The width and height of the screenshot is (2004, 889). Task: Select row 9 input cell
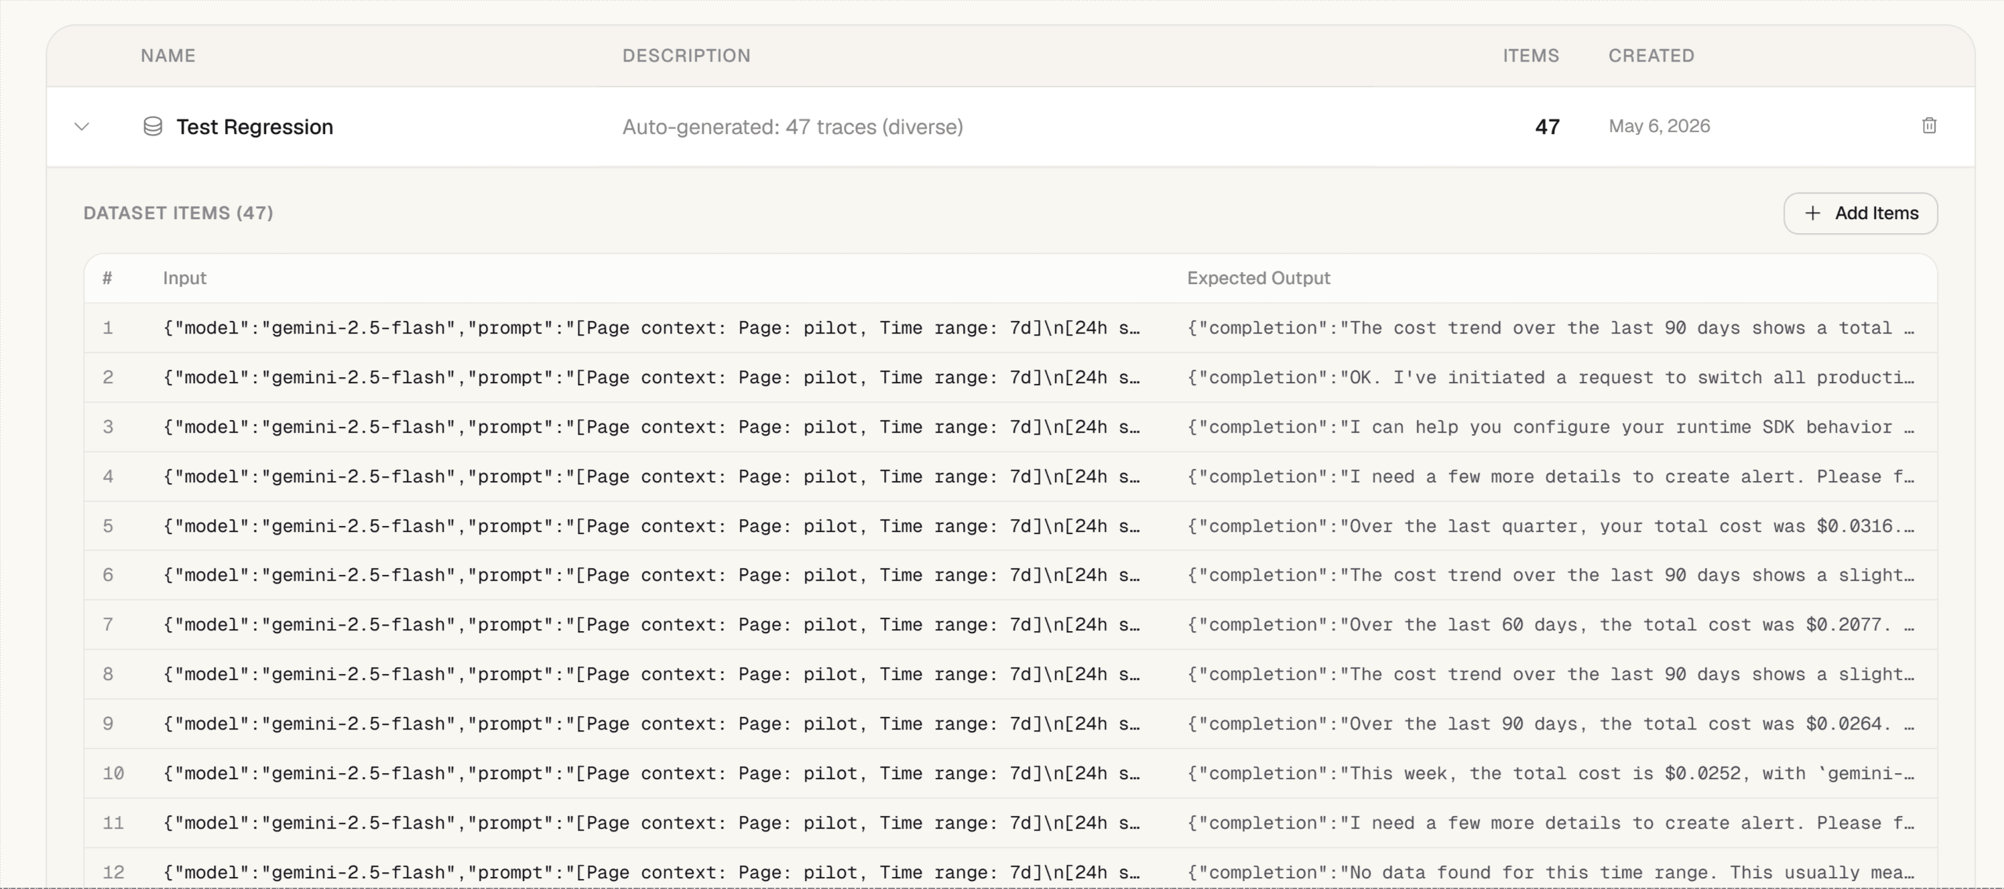pos(651,724)
